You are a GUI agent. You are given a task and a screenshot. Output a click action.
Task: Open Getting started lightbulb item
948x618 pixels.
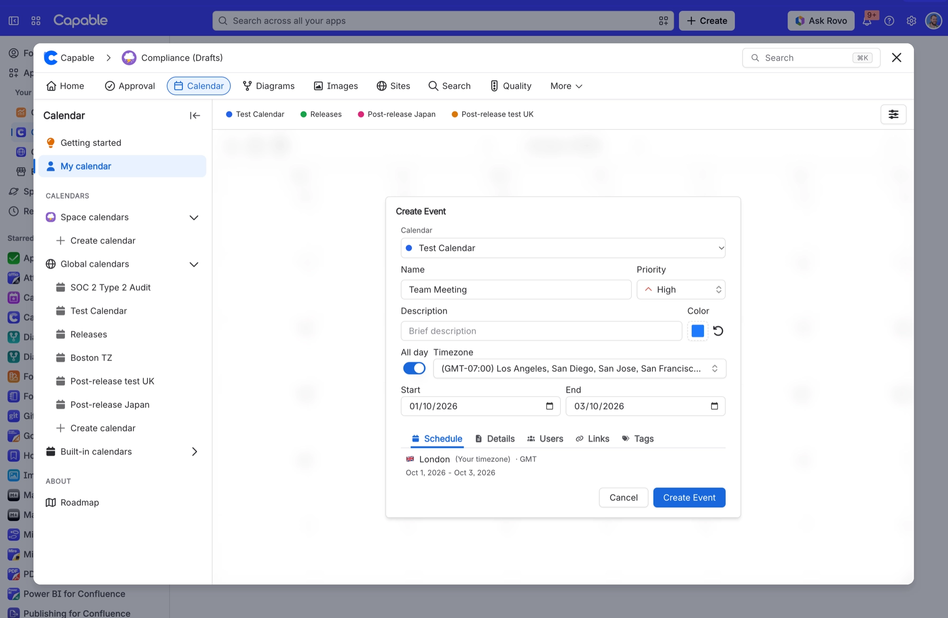[122, 143]
